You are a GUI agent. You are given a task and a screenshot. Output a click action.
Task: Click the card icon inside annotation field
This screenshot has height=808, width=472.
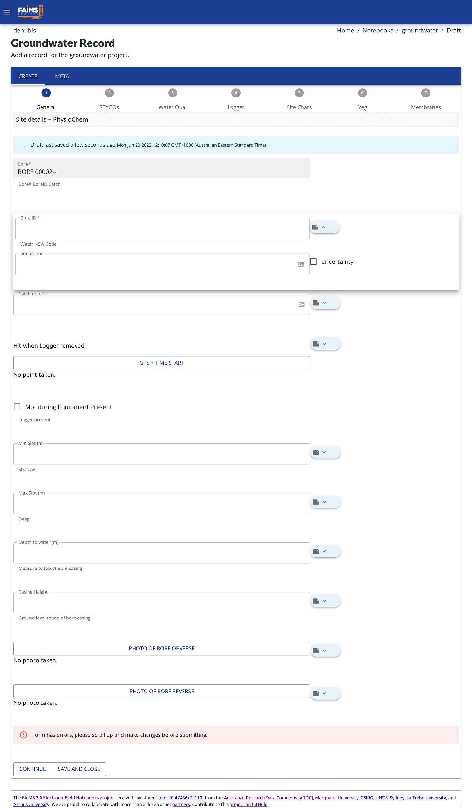301,264
